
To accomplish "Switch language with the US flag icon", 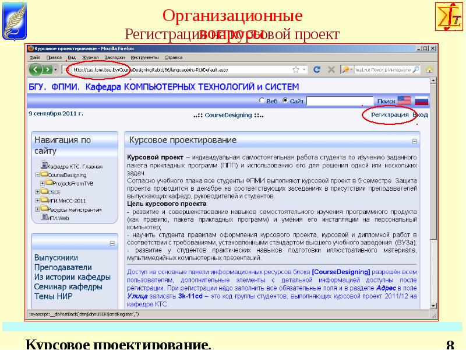I will pyautogui.click(x=404, y=101).
